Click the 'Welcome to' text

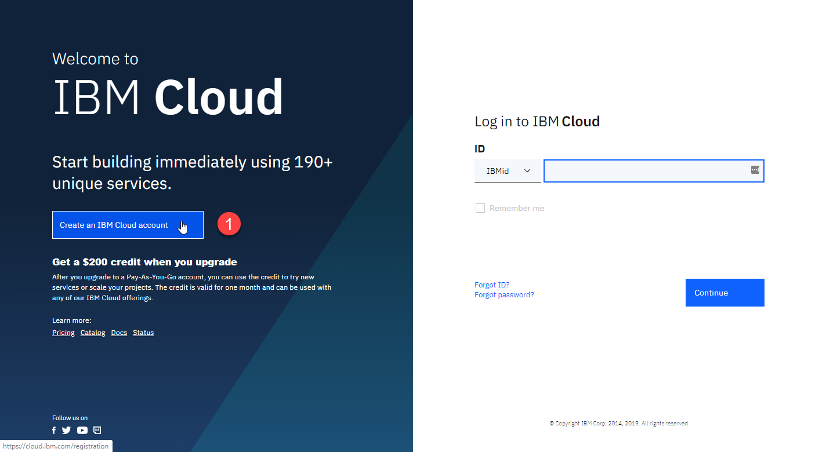tap(95, 59)
